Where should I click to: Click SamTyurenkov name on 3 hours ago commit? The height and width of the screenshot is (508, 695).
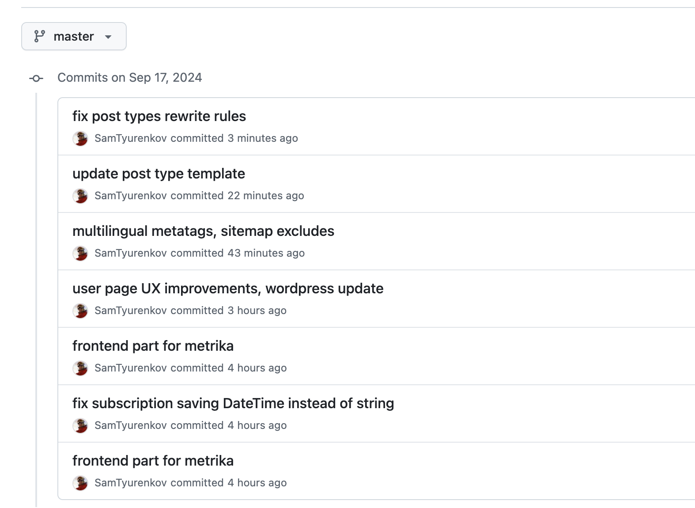click(x=131, y=311)
